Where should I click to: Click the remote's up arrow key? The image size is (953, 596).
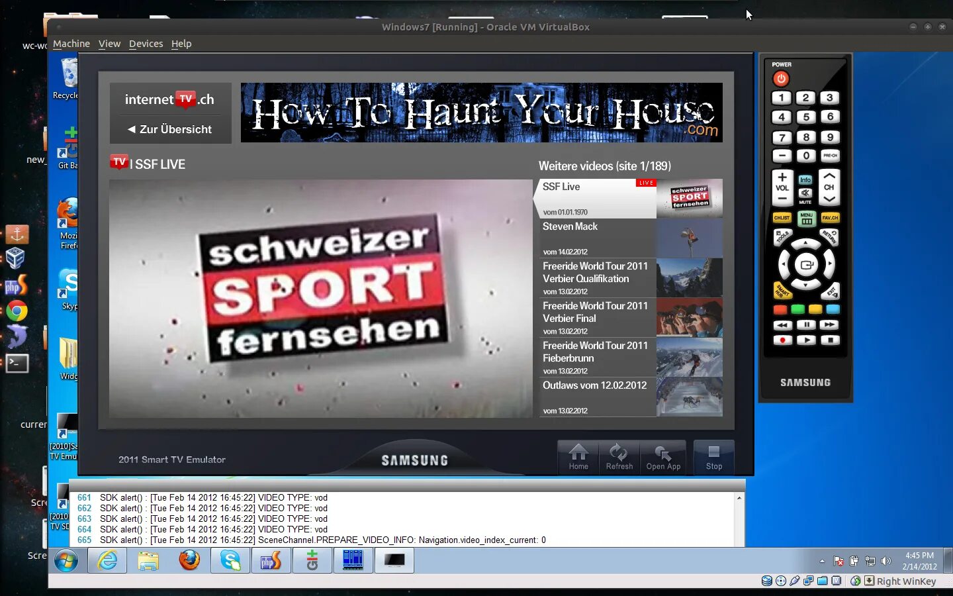coord(806,244)
